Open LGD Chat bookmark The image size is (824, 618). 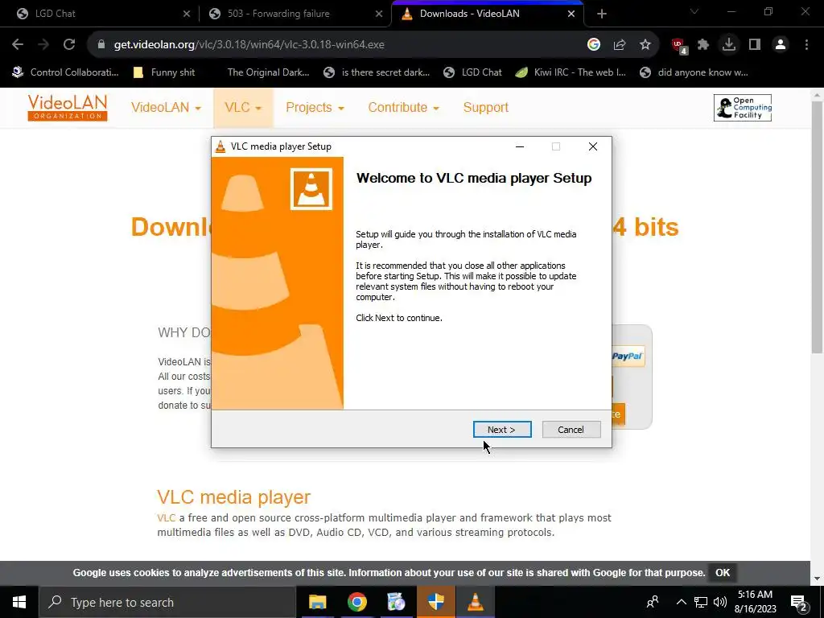pyautogui.click(x=473, y=72)
